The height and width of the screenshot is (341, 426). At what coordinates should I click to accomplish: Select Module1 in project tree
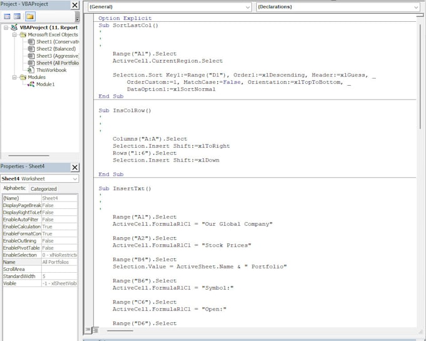tap(45, 84)
